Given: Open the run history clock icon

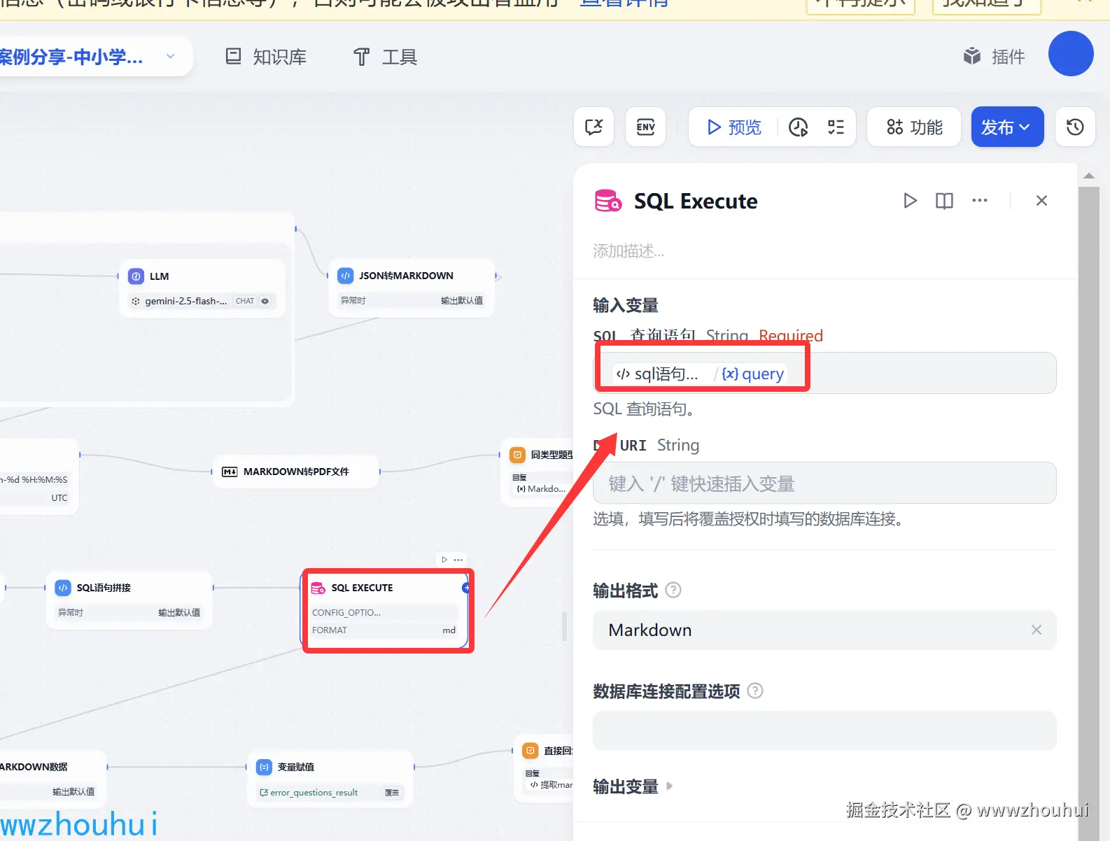Looking at the screenshot, I should point(799,127).
